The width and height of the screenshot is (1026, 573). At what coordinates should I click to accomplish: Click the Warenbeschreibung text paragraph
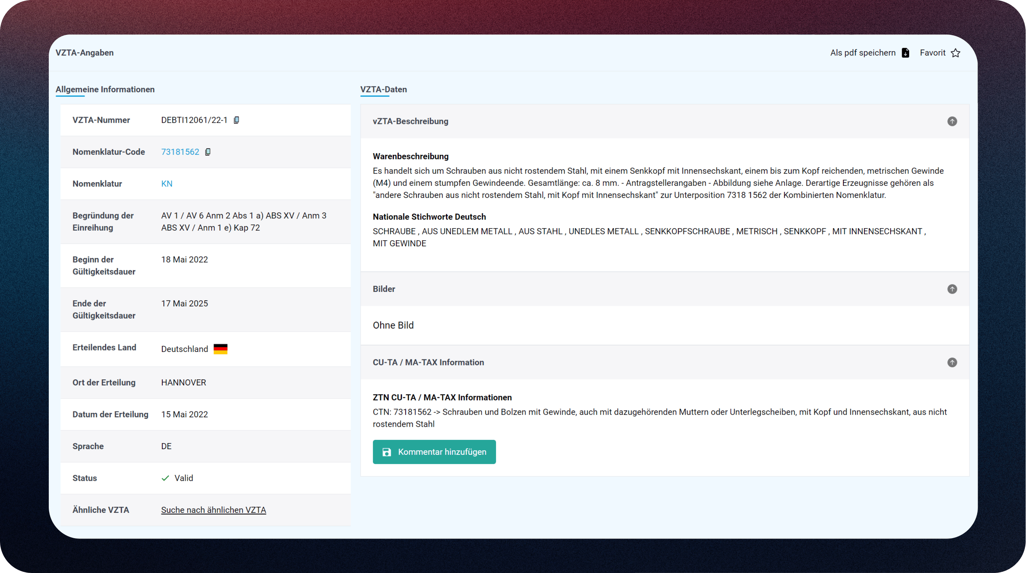click(x=657, y=183)
